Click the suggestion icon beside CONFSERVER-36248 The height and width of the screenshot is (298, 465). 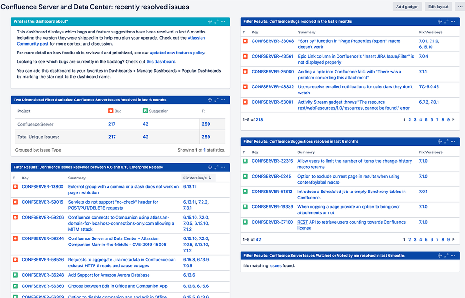click(x=15, y=275)
